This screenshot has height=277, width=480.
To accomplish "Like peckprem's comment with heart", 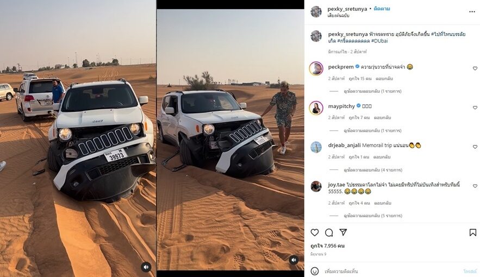I will [x=475, y=68].
